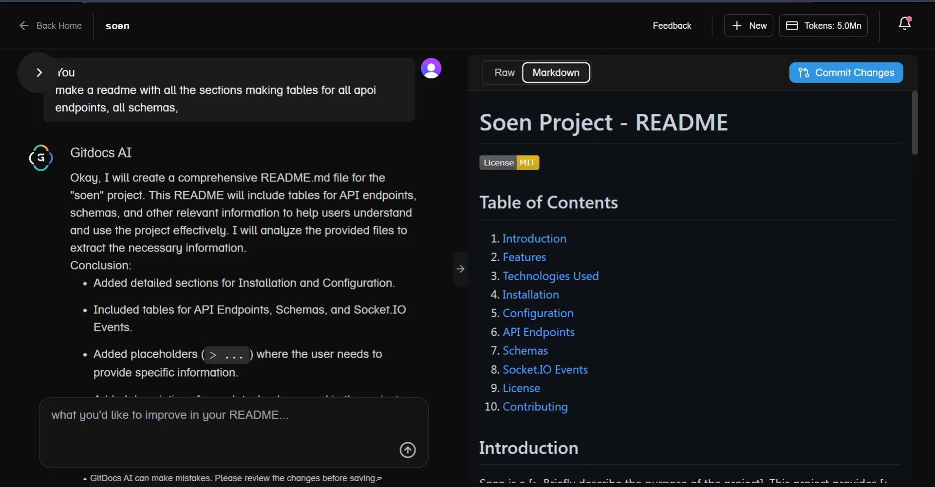
Task: Click the Gitdocs AI logo icon
Action: tap(41, 158)
